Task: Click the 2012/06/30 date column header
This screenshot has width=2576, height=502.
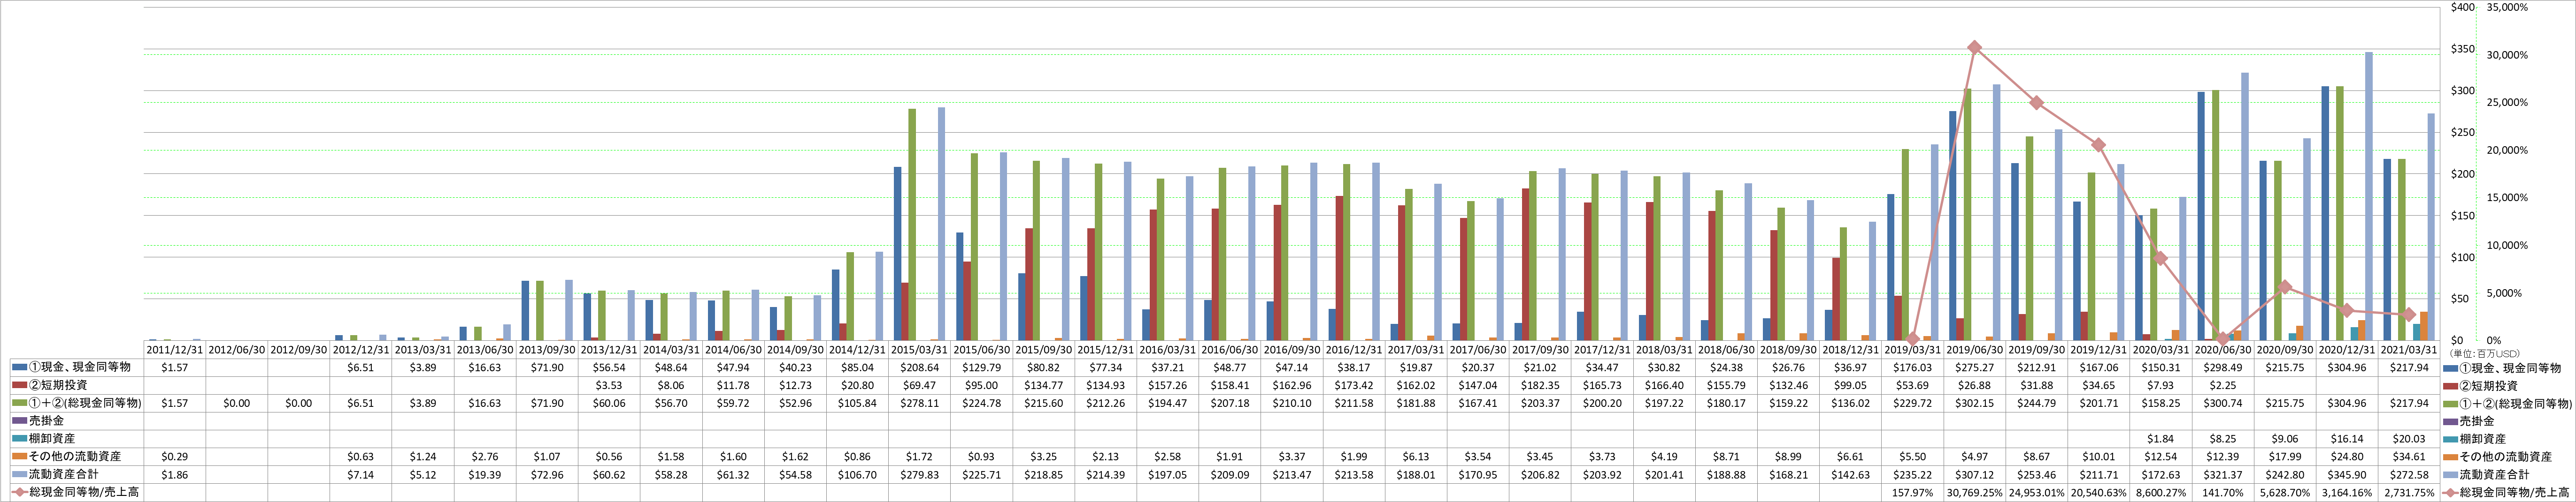Action: (x=237, y=350)
